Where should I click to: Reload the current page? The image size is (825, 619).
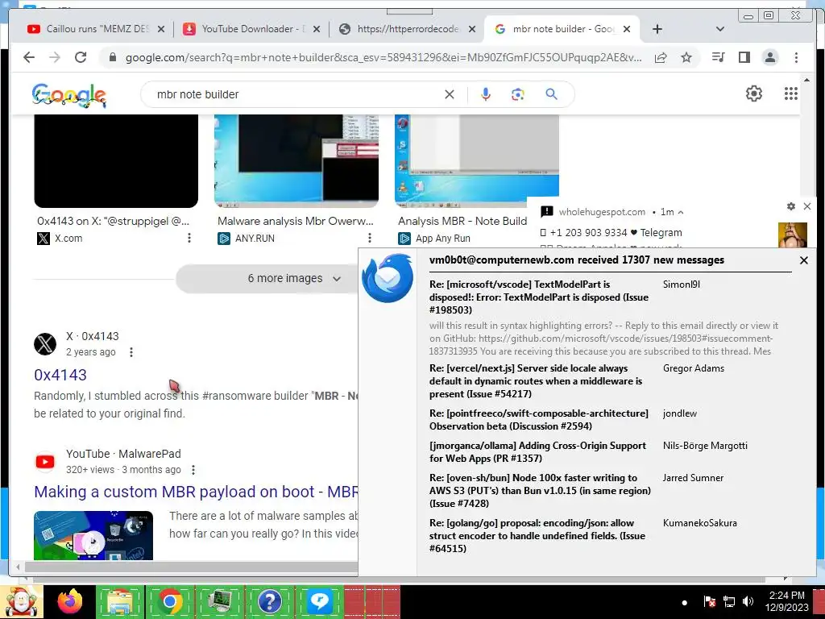81,57
